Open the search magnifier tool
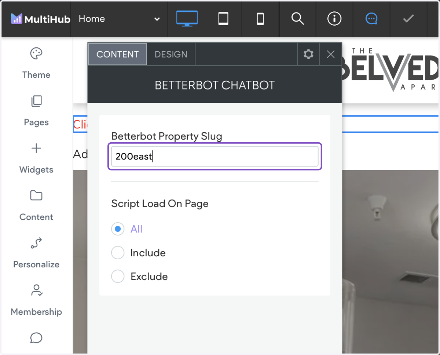This screenshot has height=355, width=440. (298, 19)
